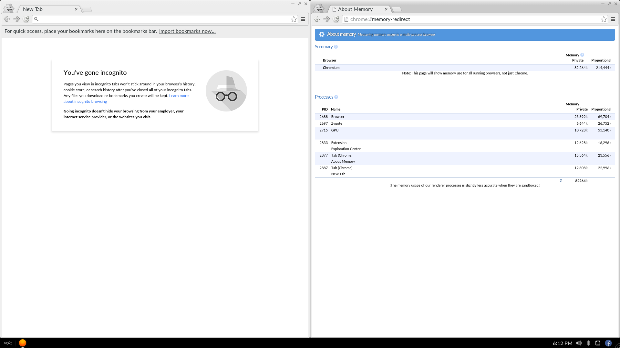
Task: Click the Processes section heading
Action: pyautogui.click(x=324, y=97)
